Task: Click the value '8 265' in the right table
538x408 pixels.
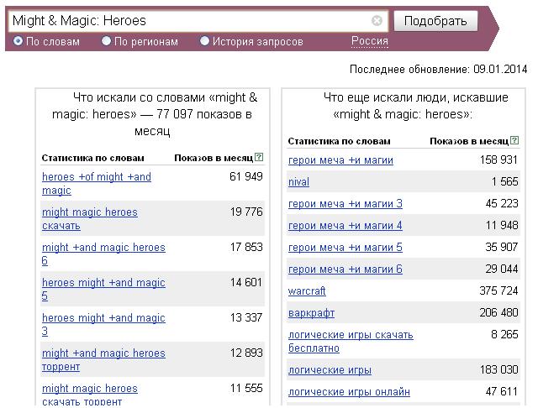Action: [504, 335]
